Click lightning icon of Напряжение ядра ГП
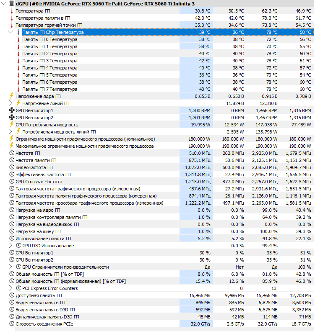The width and height of the screenshot is (315, 331). pyautogui.click(x=12, y=96)
